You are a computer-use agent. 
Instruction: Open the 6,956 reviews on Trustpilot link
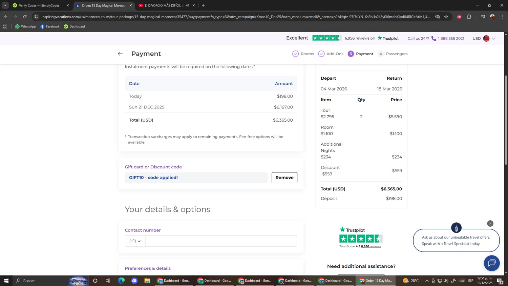pyautogui.click(x=360, y=38)
